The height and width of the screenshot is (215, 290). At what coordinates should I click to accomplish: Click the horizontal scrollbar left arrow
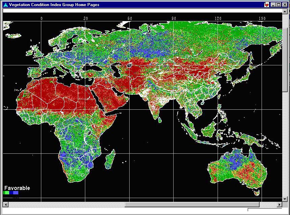pos(5,205)
